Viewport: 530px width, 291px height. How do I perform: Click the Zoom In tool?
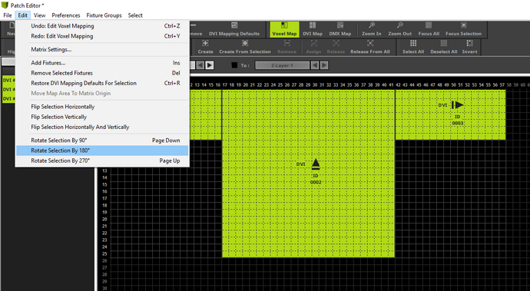coord(372,29)
